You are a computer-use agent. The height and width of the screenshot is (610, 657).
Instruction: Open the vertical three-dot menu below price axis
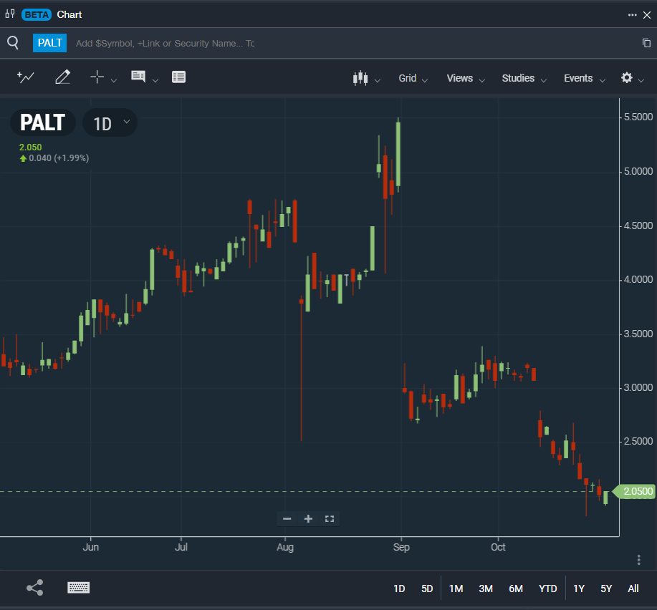click(638, 560)
